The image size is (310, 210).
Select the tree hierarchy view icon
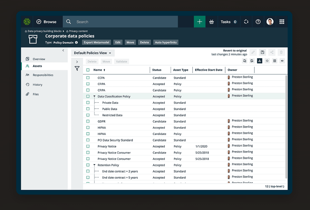tap(260, 61)
